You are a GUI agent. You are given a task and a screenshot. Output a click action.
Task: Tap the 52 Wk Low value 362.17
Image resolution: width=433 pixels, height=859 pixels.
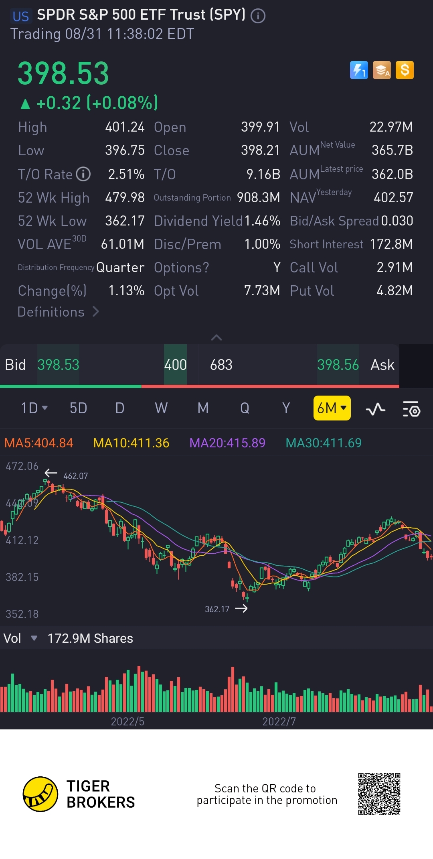(x=125, y=221)
